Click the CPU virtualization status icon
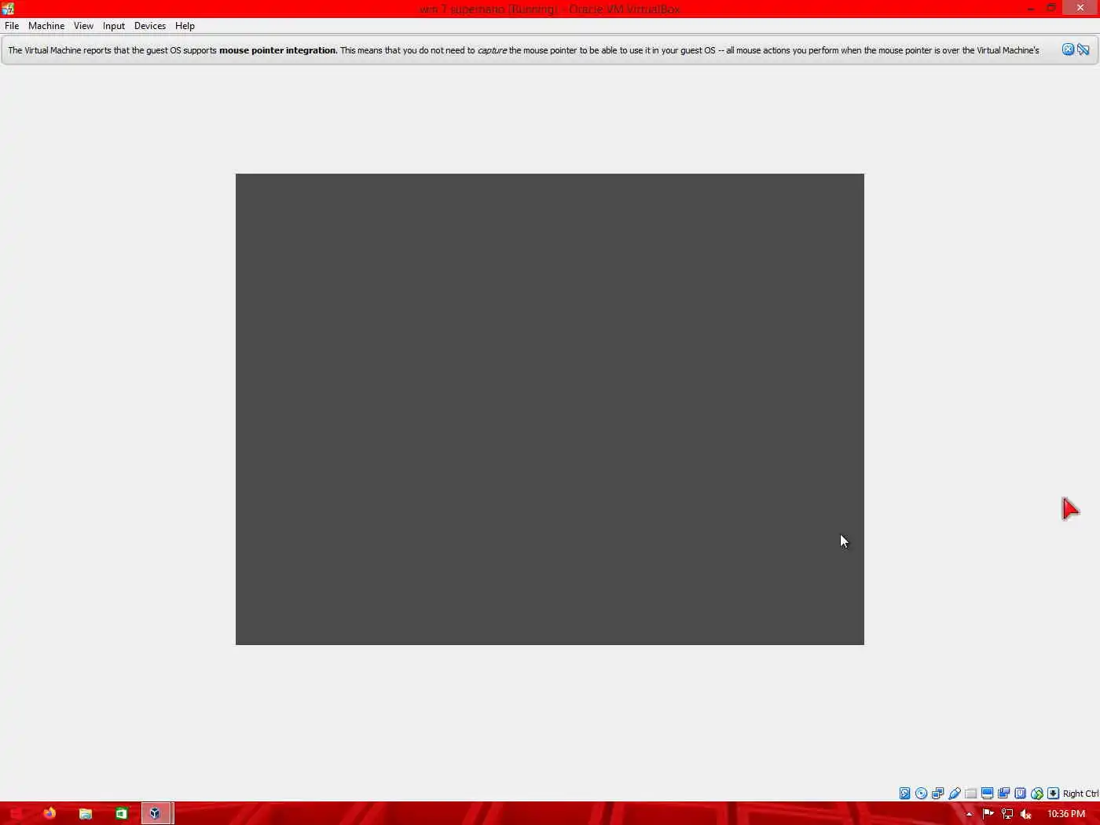 tap(1020, 794)
